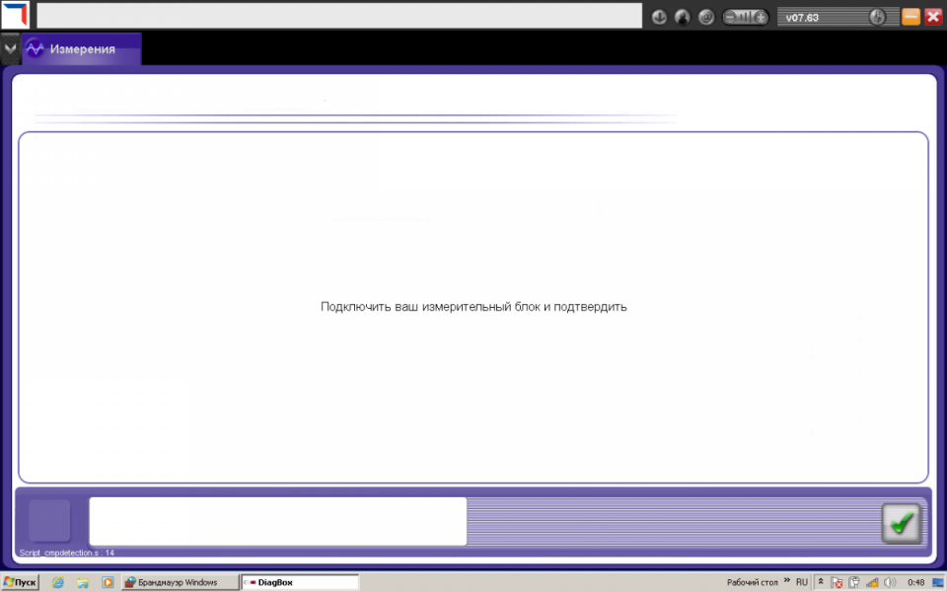Click the top address text field
This screenshot has width=947, height=592.
(339, 16)
